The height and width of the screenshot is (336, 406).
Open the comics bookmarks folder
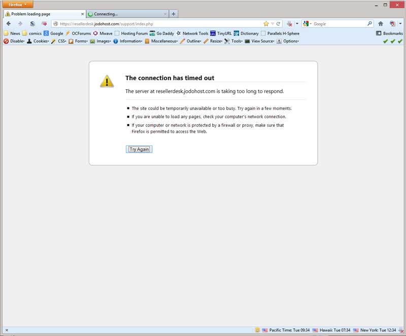coord(32,33)
